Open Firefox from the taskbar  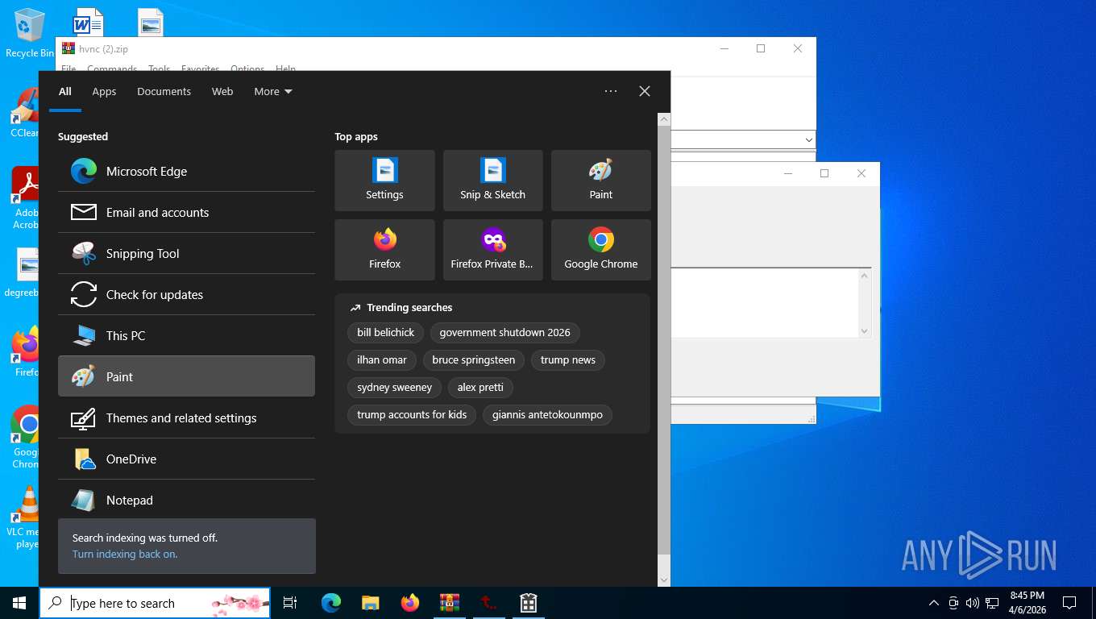410,603
